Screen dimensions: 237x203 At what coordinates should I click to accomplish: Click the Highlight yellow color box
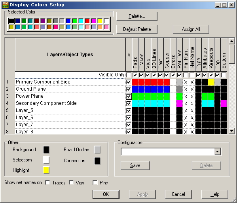point(46,170)
